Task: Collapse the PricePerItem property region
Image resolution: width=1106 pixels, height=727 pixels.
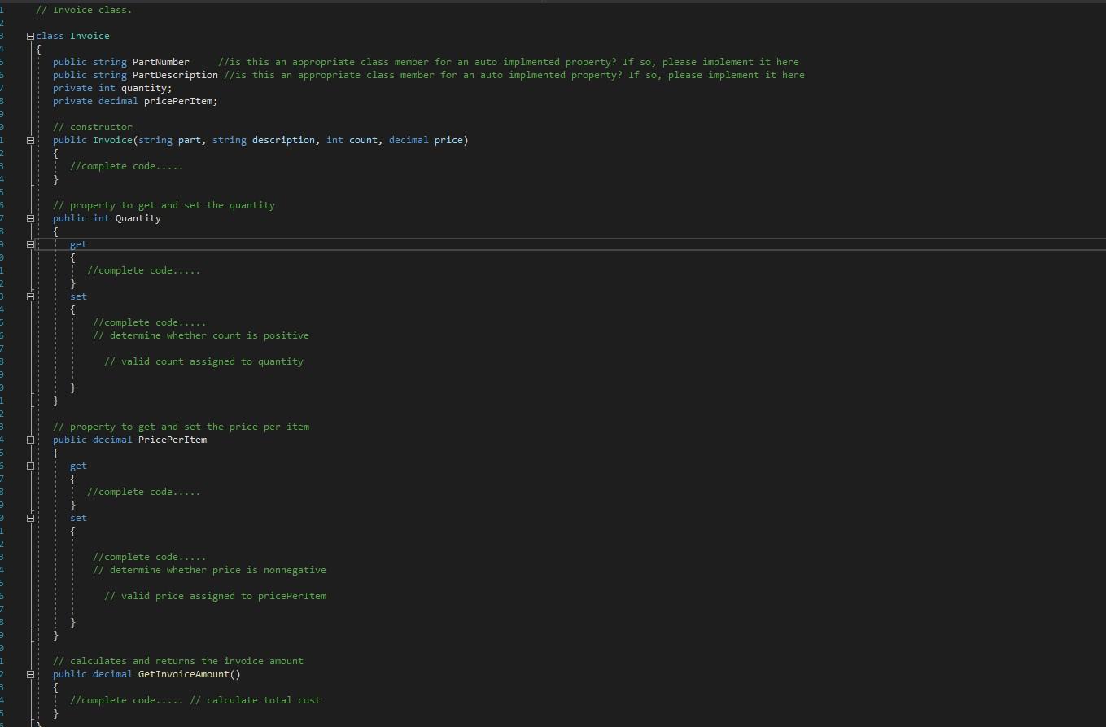Action: pyautogui.click(x=29, y=439)
